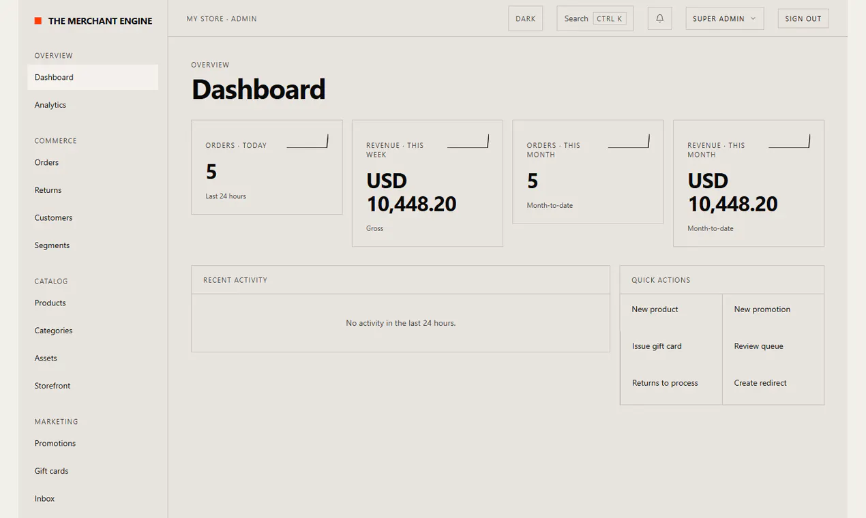
Task: Open the Orders · This Month card
Action: tap(588, 172)
